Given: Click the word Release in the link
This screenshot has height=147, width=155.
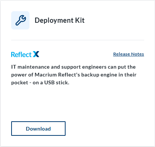Looking at the screenshot, I should (x=121, y=54).
